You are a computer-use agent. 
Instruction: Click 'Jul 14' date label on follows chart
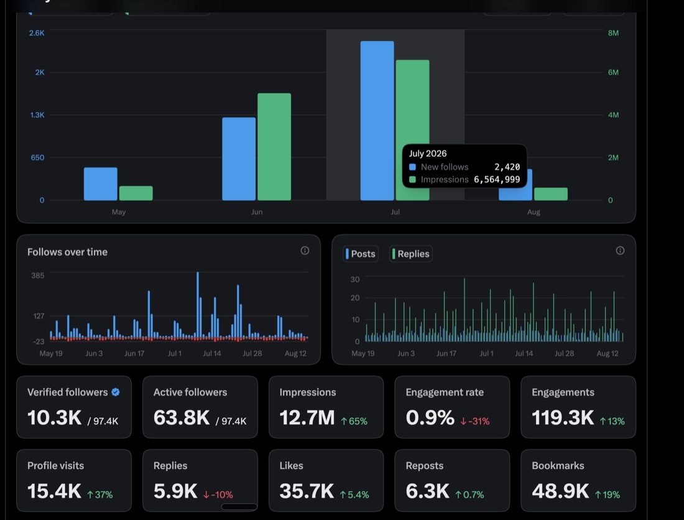[211, 353]
